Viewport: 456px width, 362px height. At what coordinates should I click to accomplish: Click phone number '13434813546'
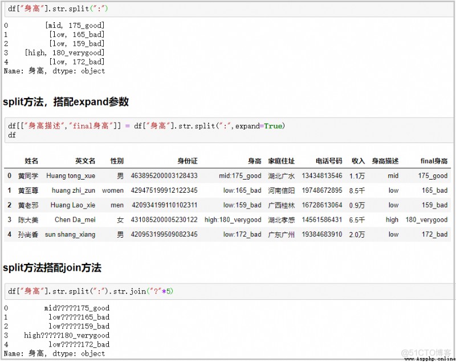322,176
